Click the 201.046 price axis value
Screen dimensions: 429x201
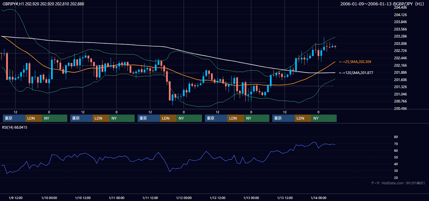400,94
